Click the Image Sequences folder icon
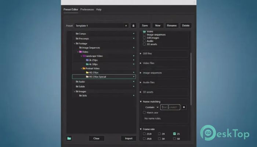Viewport: 257px width, 147px height. [80, 47]
